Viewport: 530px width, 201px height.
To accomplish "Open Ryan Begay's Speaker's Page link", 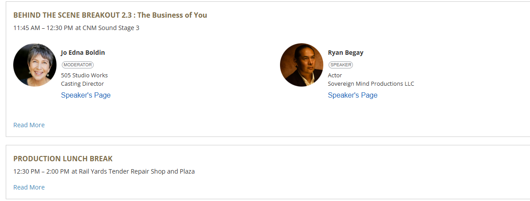I will (352, 95).
